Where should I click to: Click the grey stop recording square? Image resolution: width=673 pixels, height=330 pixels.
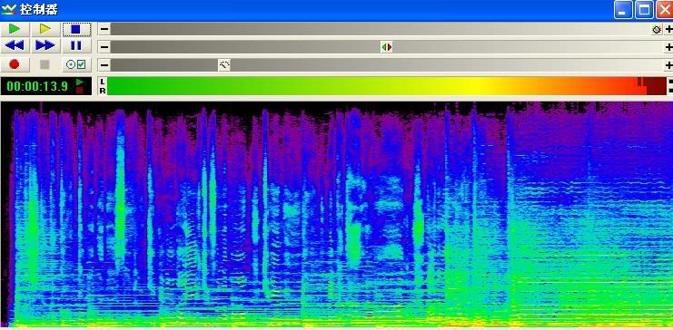(x=45, y=64)
